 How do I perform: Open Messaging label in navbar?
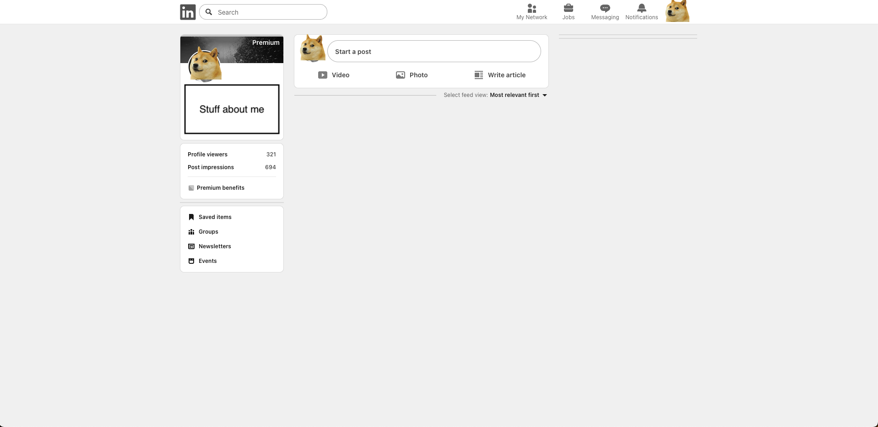[x=605, y=17]
